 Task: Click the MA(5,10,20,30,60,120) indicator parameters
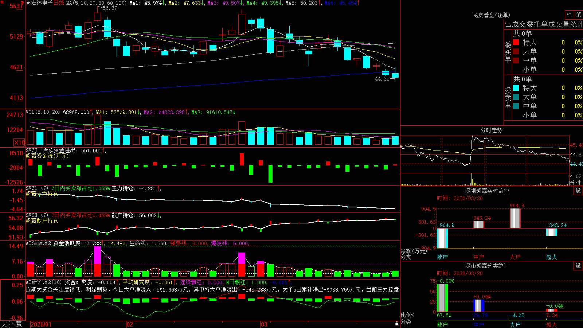97,3
